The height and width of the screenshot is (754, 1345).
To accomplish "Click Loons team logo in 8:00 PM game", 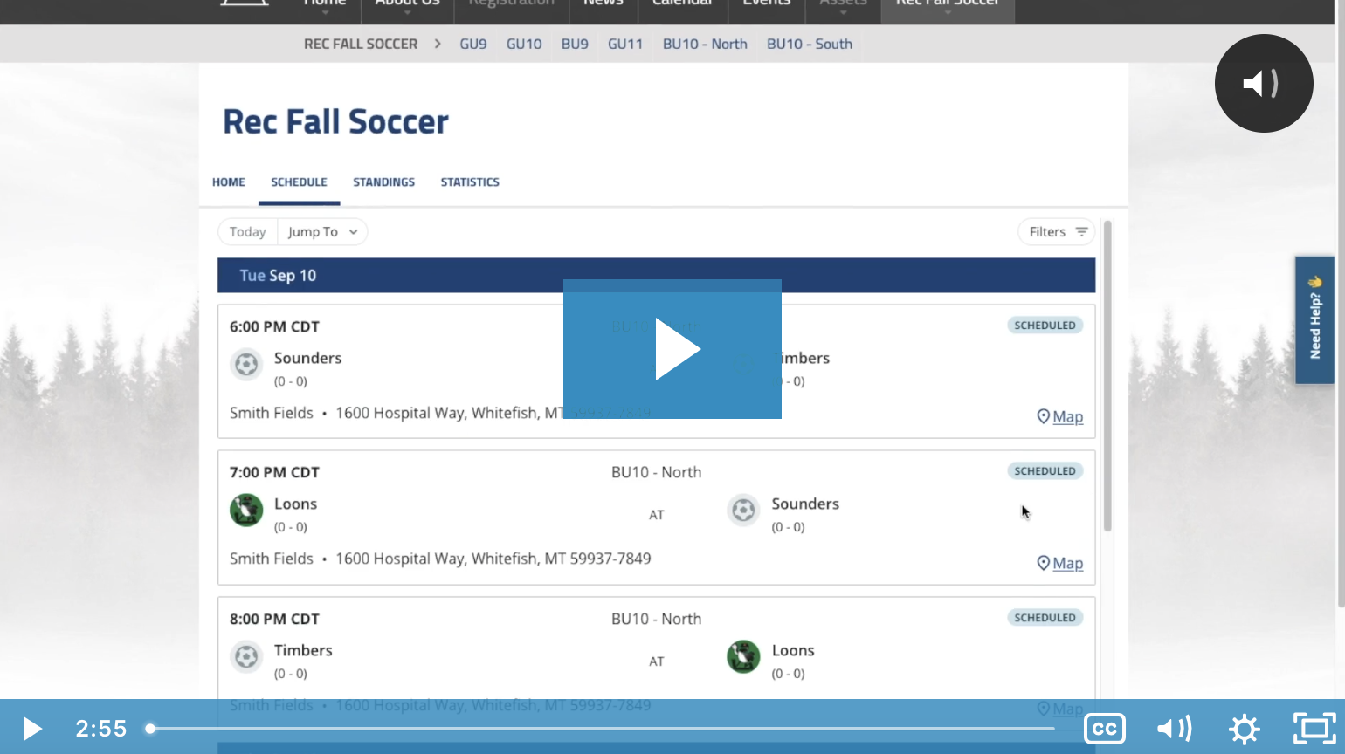I will pos(743,656).
